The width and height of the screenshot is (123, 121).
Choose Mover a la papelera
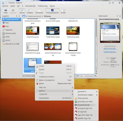pos(54,80)
